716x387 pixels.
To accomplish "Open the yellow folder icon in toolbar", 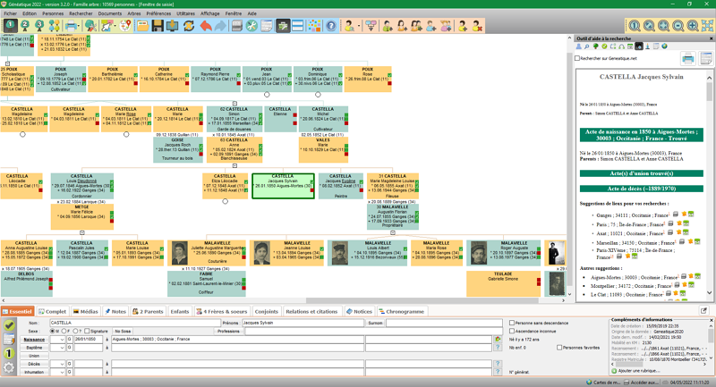I will point(143,26).
